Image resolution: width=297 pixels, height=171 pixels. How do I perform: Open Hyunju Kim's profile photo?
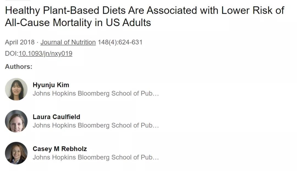[16, 89]
